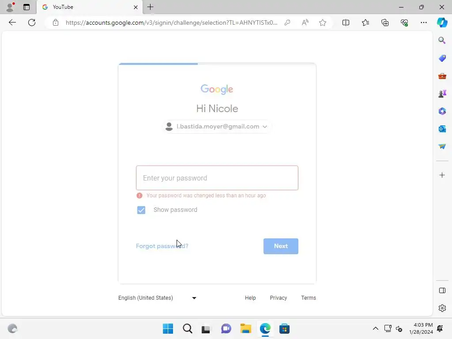Show hidden system tray icons
The height and width of the screenshot is (339, 452).
[x=375, y=328]
